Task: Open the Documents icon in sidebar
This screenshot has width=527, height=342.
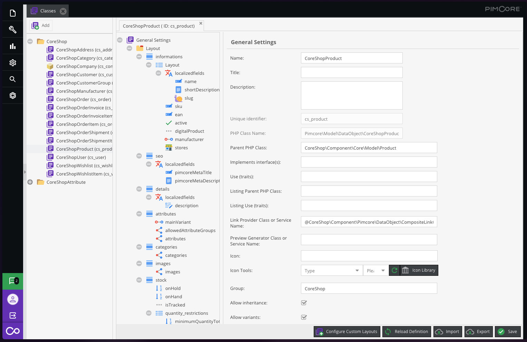Action: pos(13,13)
